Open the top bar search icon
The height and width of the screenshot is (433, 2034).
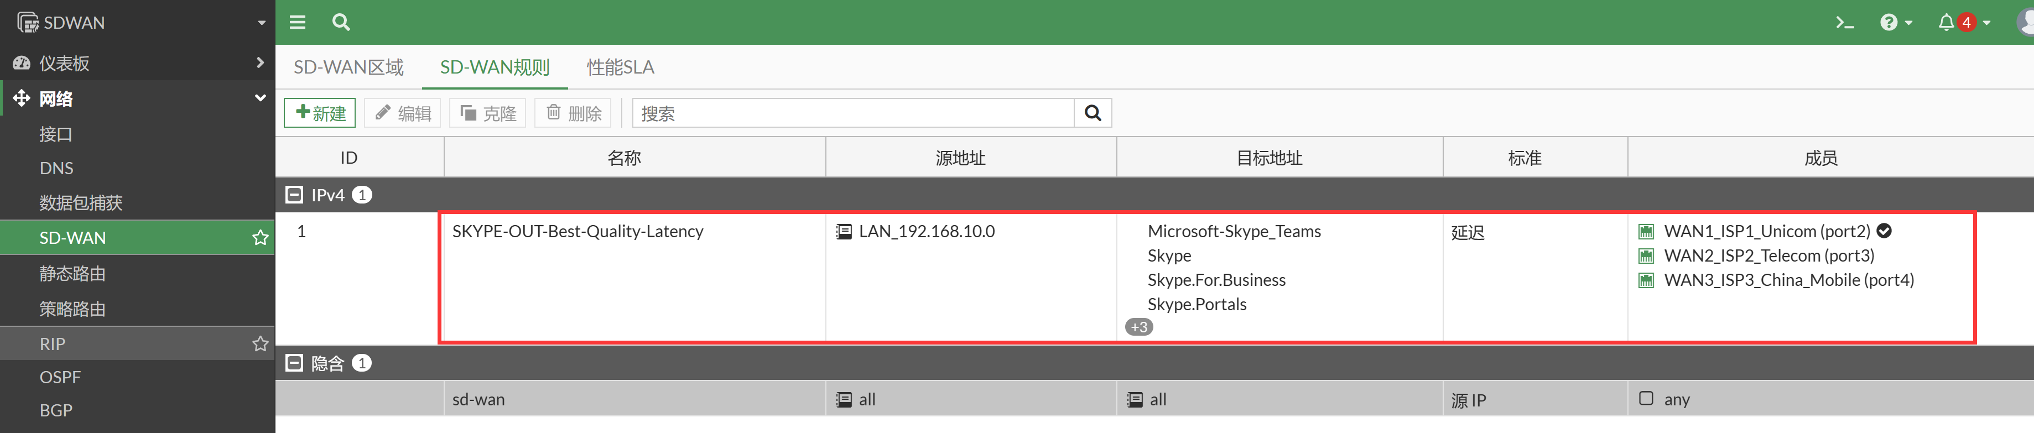tap(341, 22)
